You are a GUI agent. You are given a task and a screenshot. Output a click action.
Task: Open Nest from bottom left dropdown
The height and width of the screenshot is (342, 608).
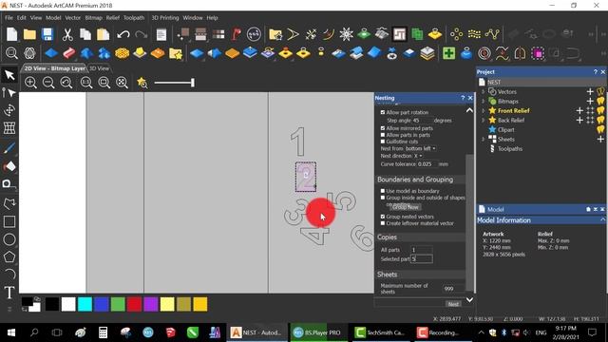pyautogui.click(x=421, y=148)
